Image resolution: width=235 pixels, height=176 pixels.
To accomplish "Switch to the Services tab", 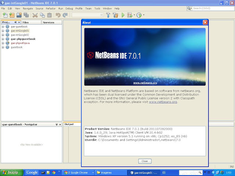I will [51, 22].
